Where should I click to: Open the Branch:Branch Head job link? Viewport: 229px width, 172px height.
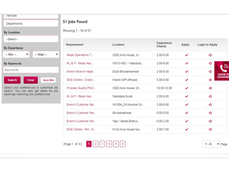pos(80,72)
